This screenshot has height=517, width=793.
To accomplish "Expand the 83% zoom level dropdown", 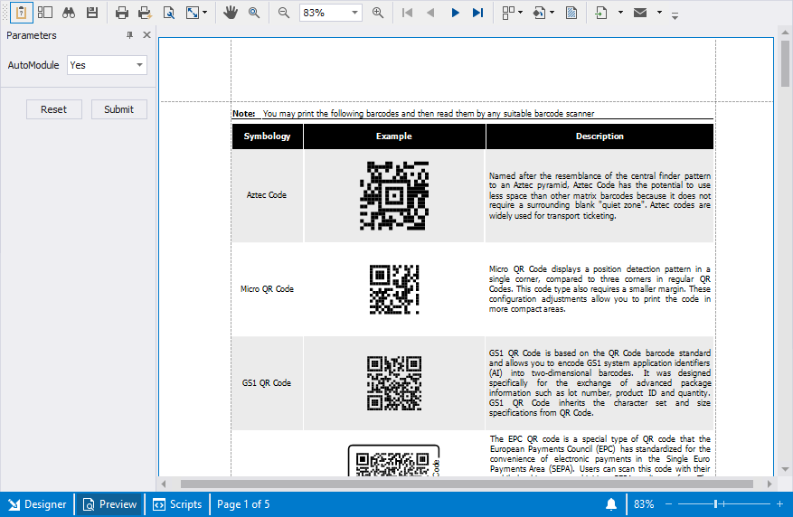I will pyautogui.click(x=354, y=13).
